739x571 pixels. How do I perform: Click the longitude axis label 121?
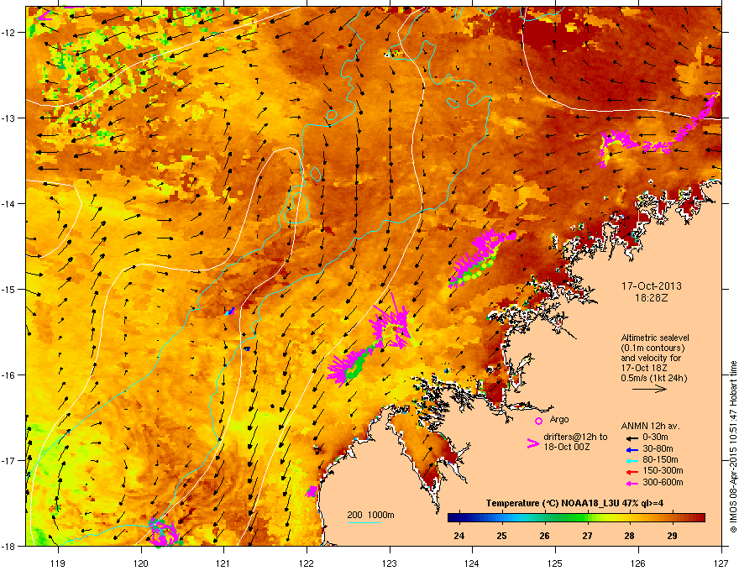tap(223, 563)
